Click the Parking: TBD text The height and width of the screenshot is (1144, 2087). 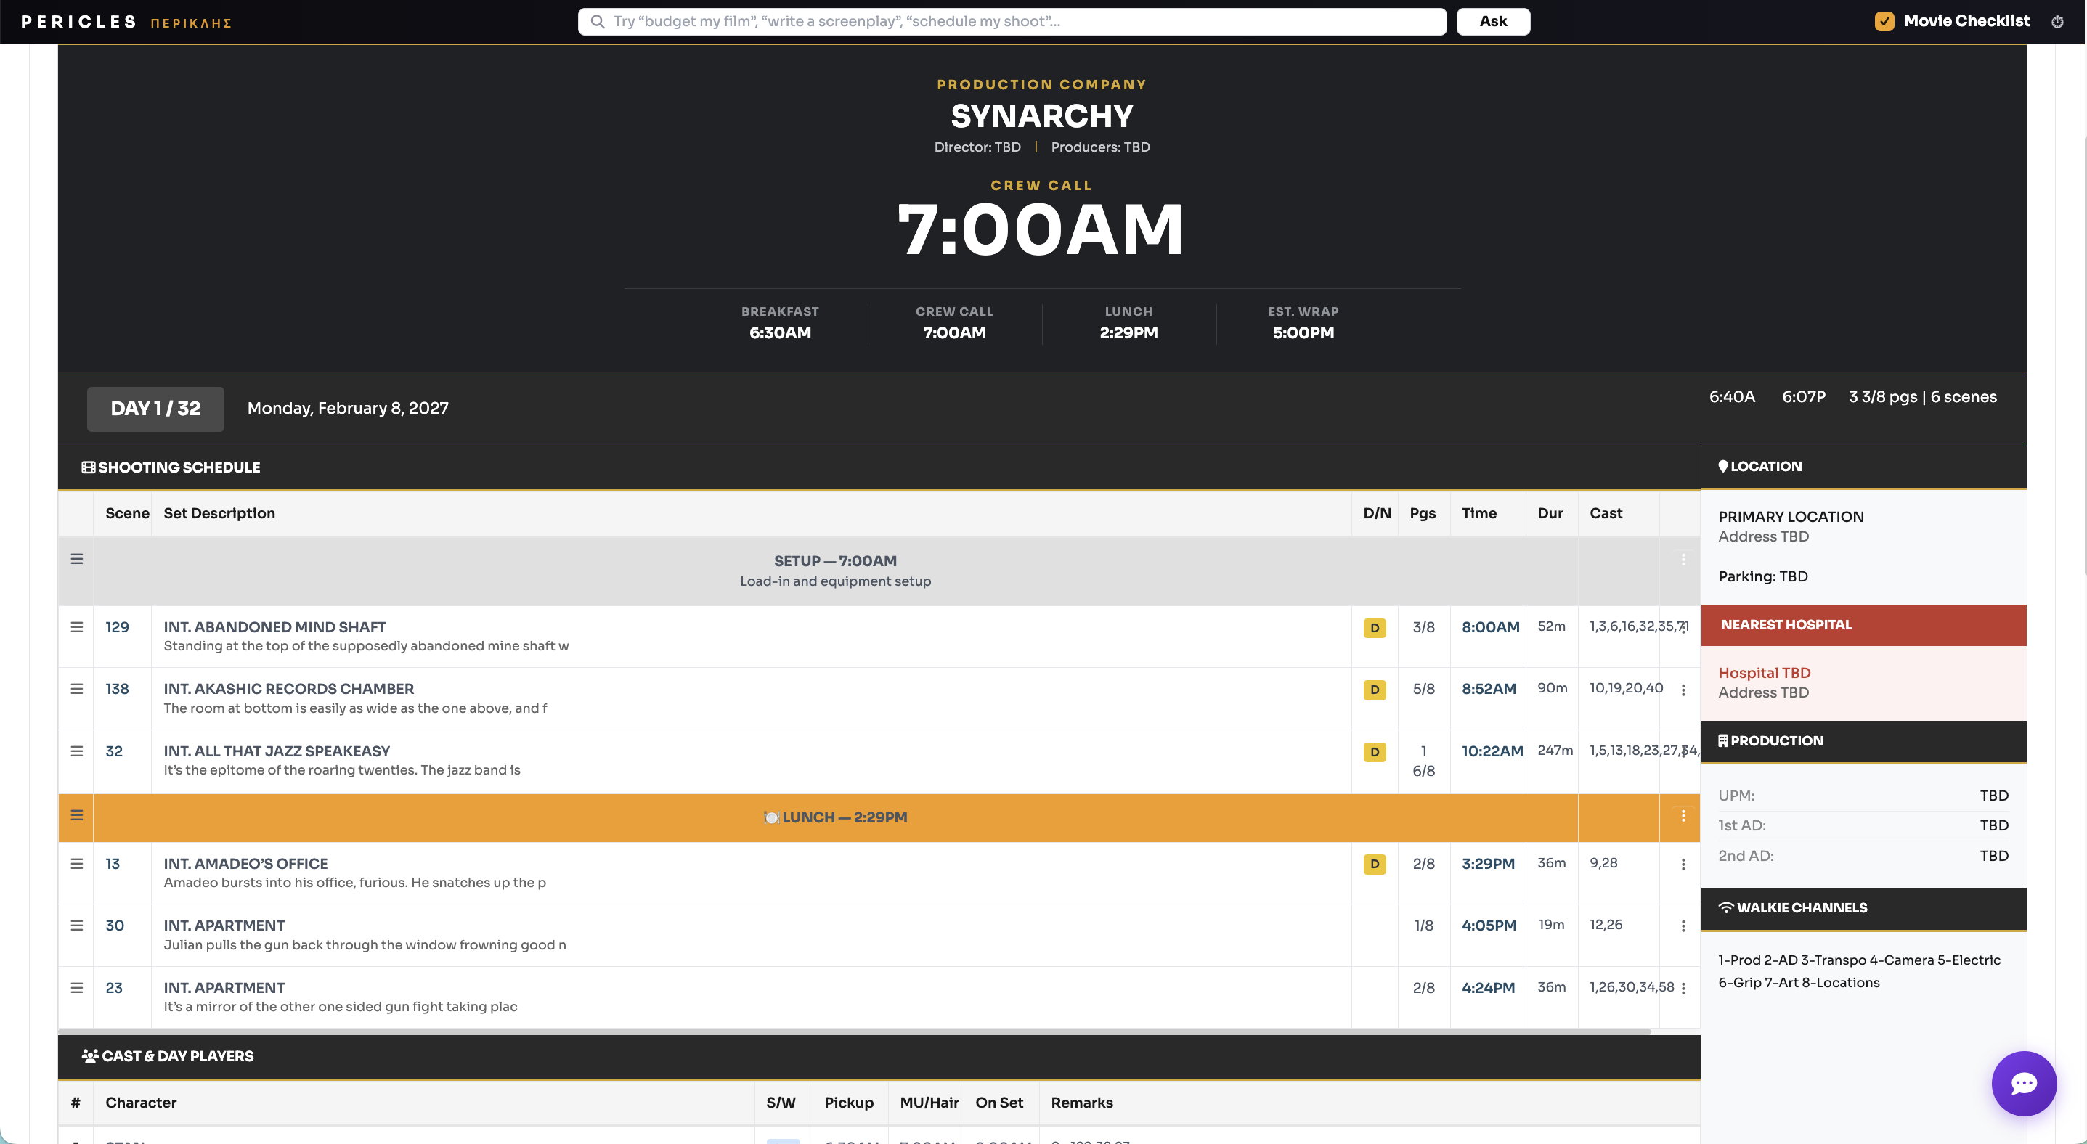1763,576
